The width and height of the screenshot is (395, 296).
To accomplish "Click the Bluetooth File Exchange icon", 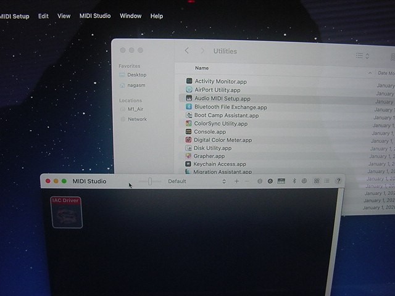I will [x=189, y=107].
